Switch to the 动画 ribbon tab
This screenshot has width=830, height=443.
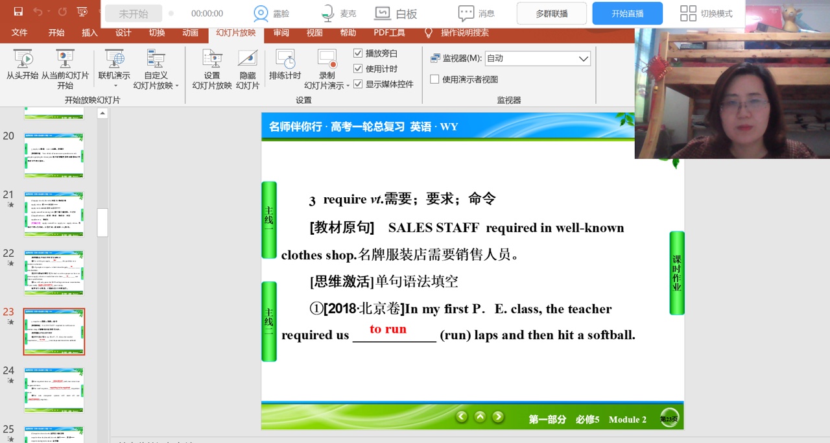(x=190, y=33)
